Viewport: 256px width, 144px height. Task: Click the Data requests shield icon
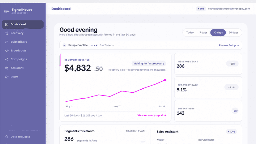coord(7,137)
